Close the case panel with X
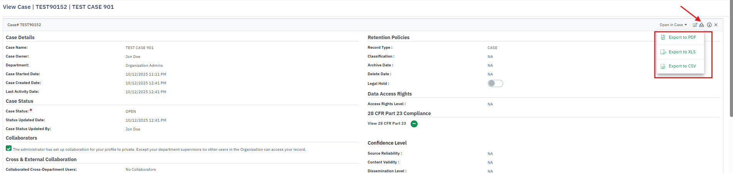This screenshot has height=173, width=733. (716, 25)
